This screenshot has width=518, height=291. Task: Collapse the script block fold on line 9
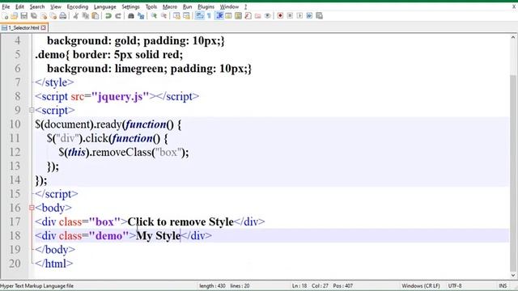click(x=32, y=110)
